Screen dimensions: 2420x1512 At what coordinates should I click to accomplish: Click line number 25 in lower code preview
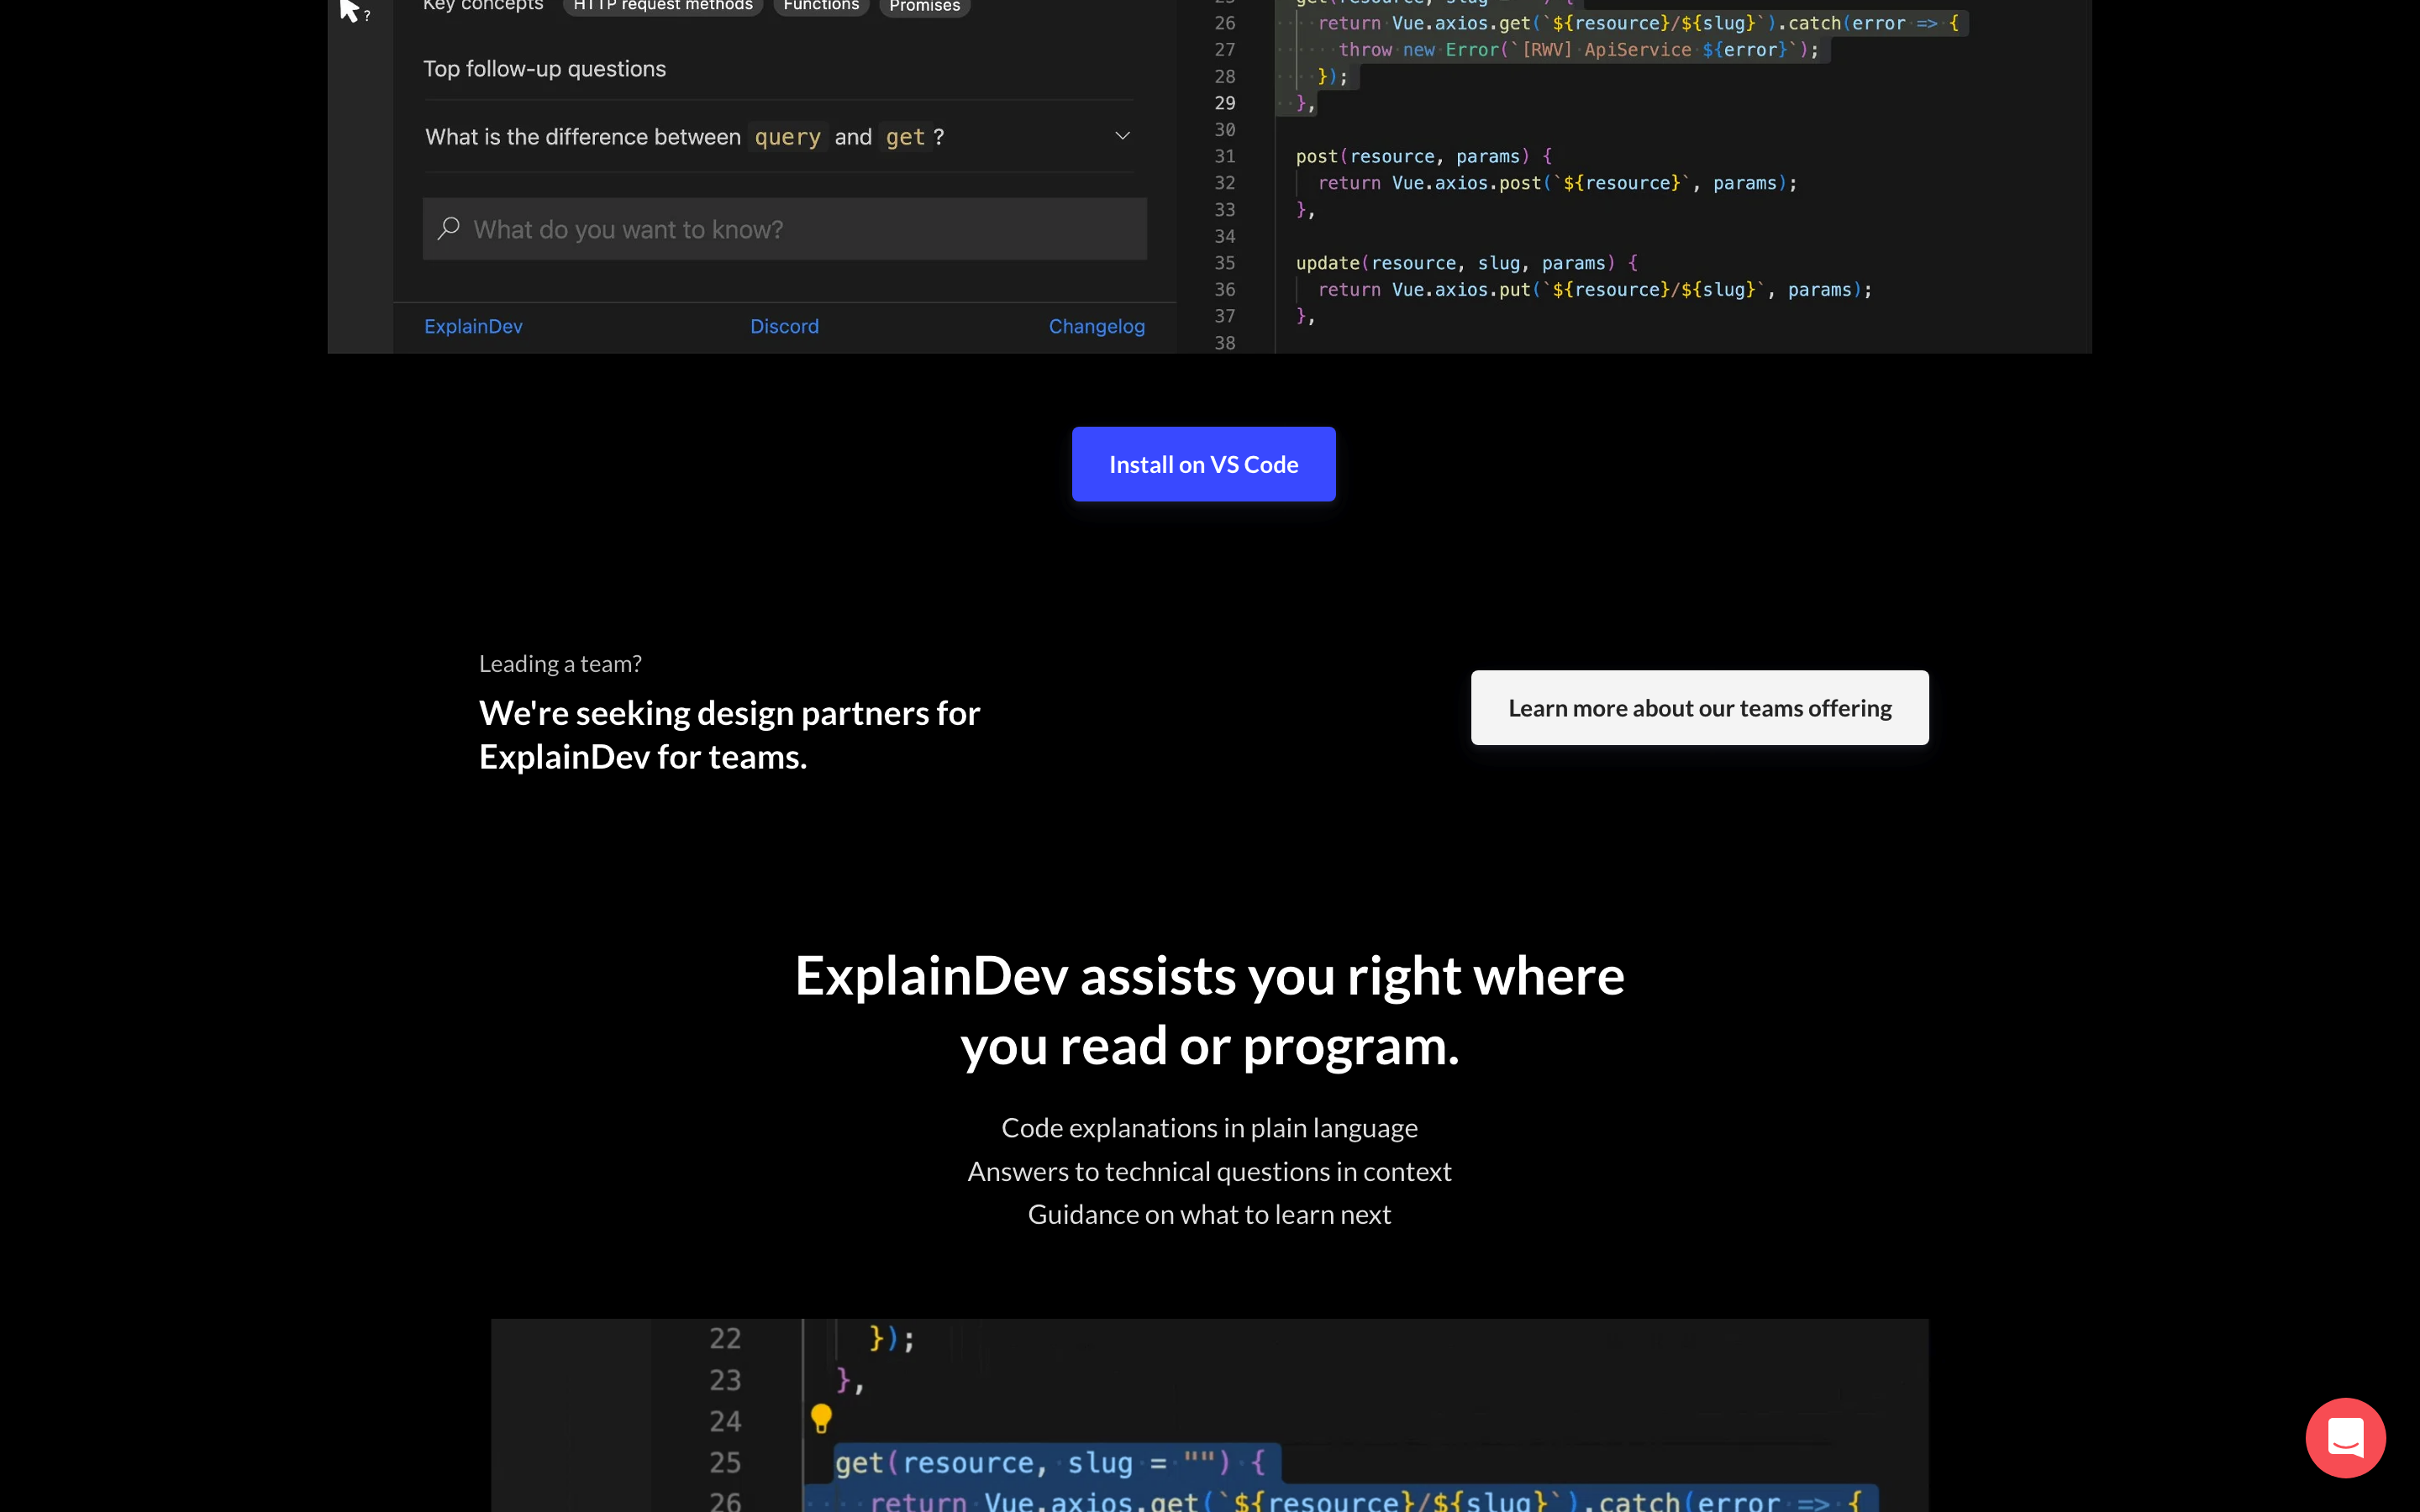tap(725, 1462)
